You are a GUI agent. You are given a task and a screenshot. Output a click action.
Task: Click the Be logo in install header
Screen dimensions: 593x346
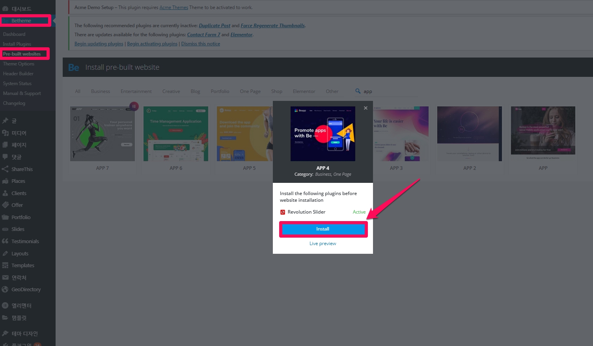point(74,67)
